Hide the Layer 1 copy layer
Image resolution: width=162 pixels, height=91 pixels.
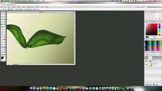pos(147,58)
